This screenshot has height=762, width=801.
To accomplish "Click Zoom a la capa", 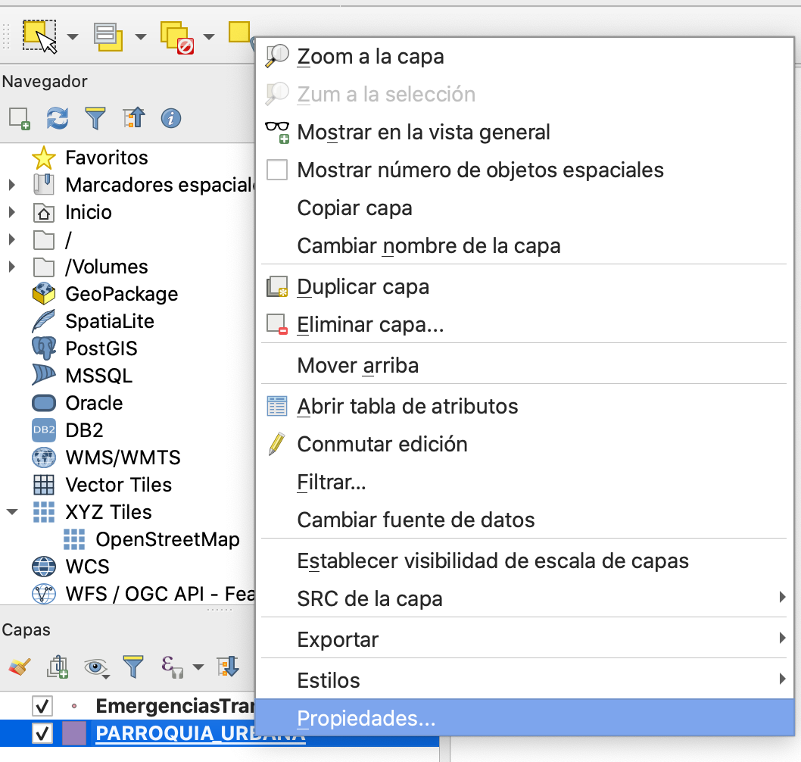I will [x=370, y=56].
